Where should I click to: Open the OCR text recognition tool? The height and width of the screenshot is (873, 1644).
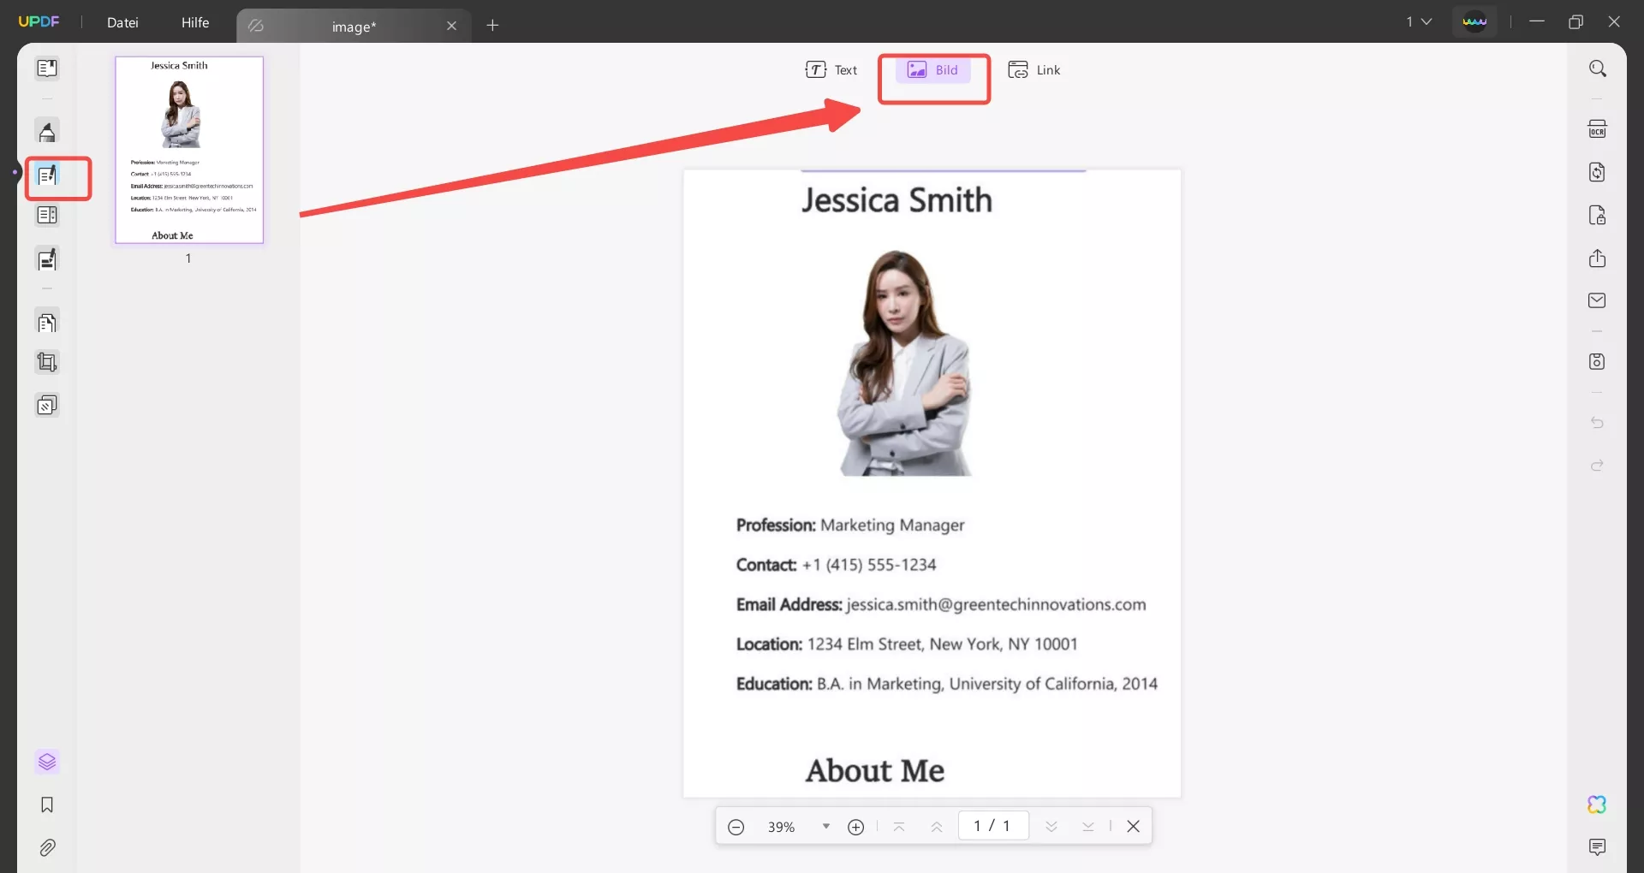pos(1597,129)
